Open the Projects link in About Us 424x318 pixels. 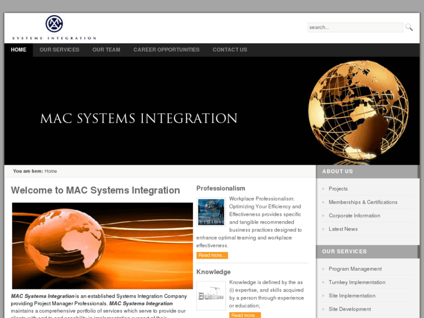(x=338, y=188)
